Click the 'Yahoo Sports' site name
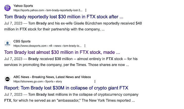 tap(23, 6)
